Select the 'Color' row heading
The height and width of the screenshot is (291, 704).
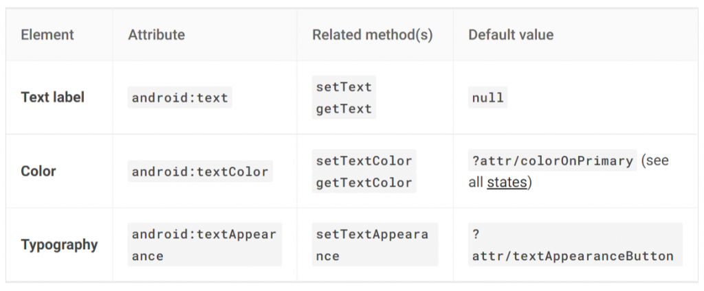click(38, 172)
